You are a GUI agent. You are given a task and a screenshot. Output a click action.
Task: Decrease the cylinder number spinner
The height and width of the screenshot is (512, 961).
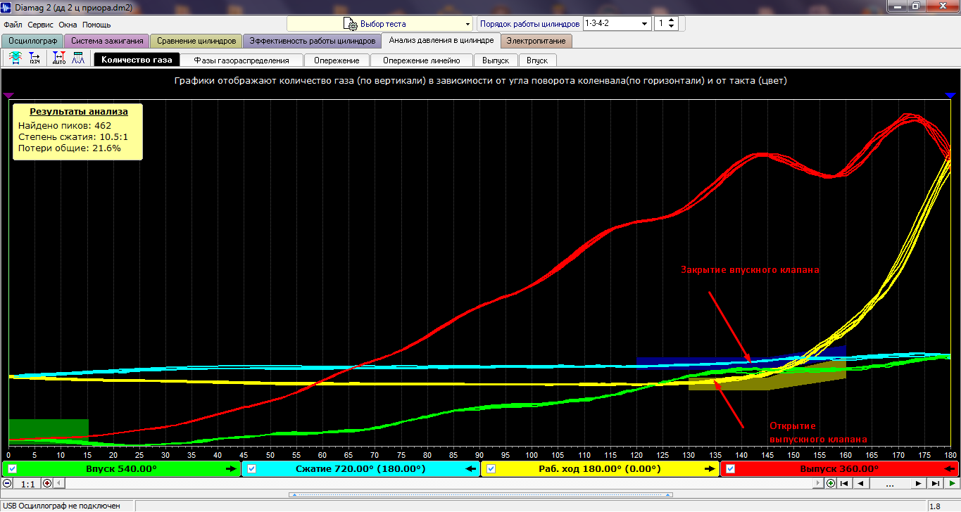pos(671,27)
